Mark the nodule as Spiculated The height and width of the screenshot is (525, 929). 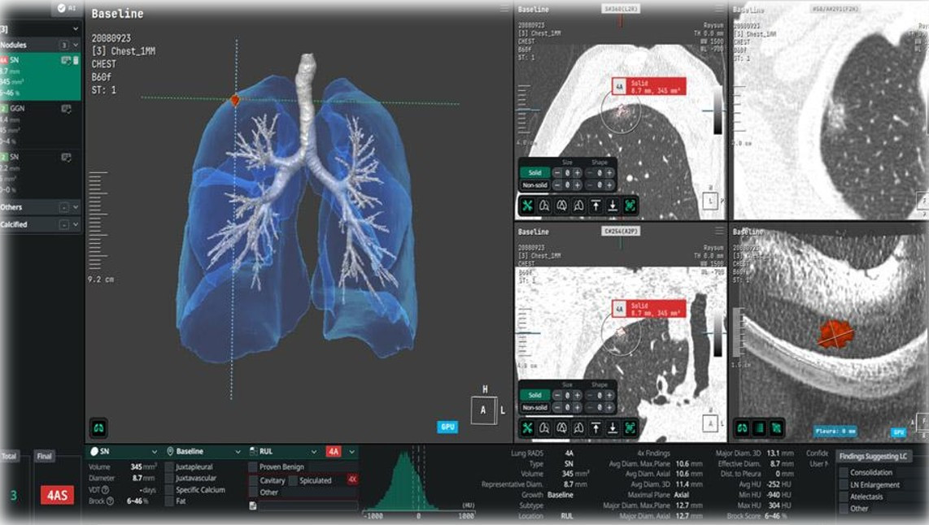(x=293, y=480)
